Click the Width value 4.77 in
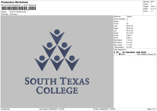 click(153, 9)
